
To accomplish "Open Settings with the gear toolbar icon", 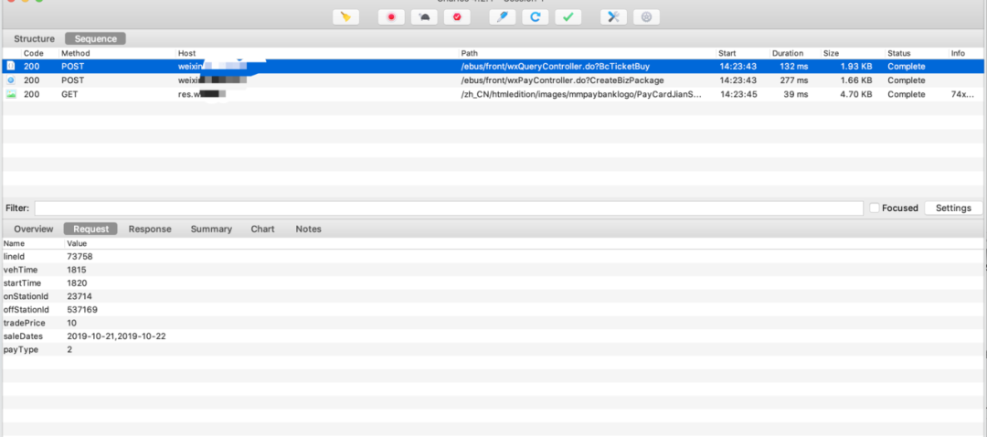I will click(646, 17).
